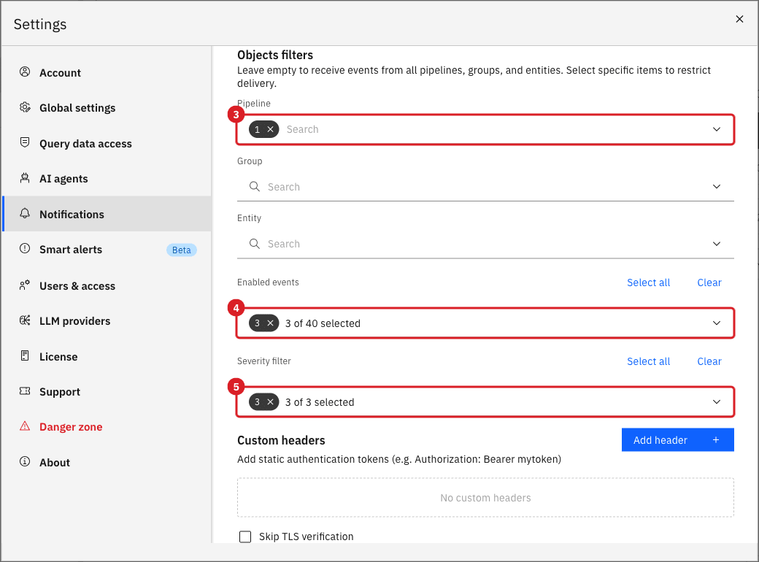Open the Severity filter dropdown chevron
Image resolution: width=759 pixels, height=562 pixels.
point(717,401)
